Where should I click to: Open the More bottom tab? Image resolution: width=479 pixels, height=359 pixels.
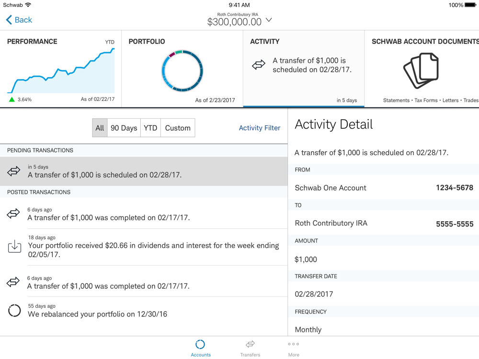(294, 348)
